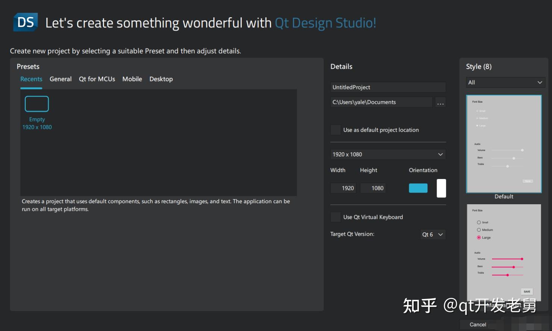Select the Default style thumbnail
Image resolution: width=552 pixels, height=331 pixels.
click(x=504, y=144)
